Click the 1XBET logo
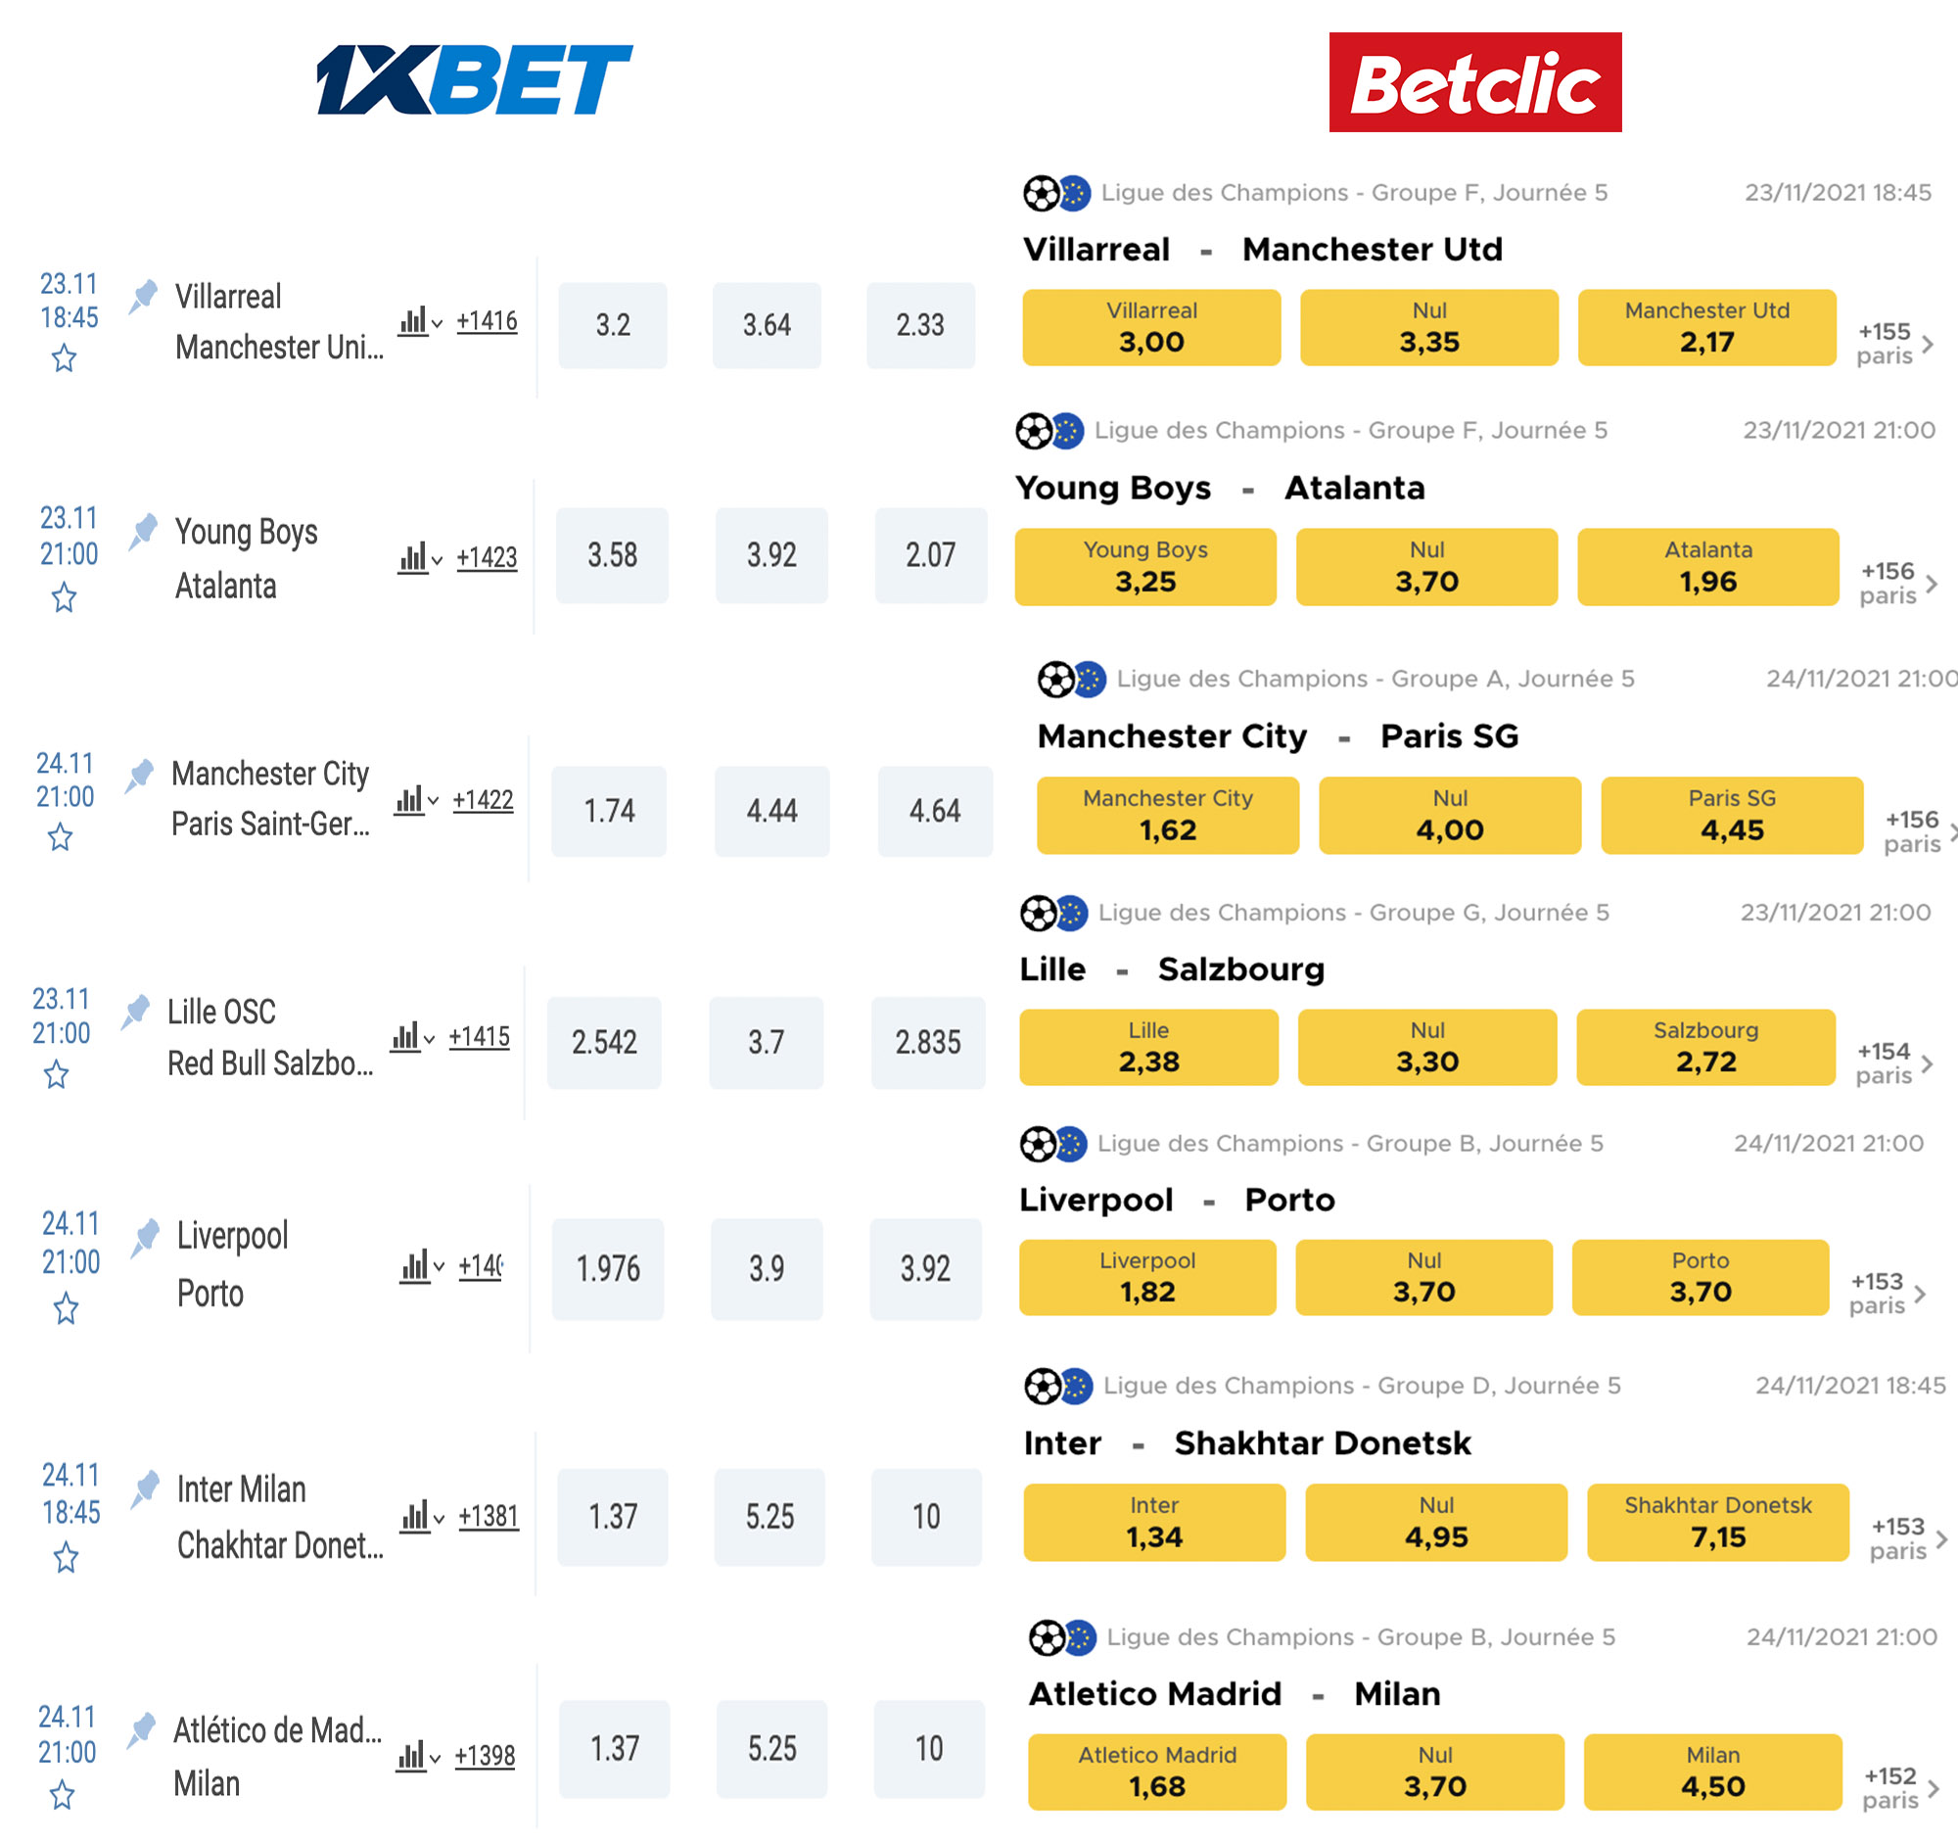Image resolution: width=1958 pixels, height=1842 pixels. [475, 79]
